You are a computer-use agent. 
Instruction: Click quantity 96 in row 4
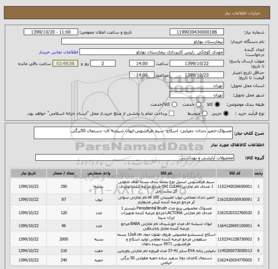coord(64,226)
